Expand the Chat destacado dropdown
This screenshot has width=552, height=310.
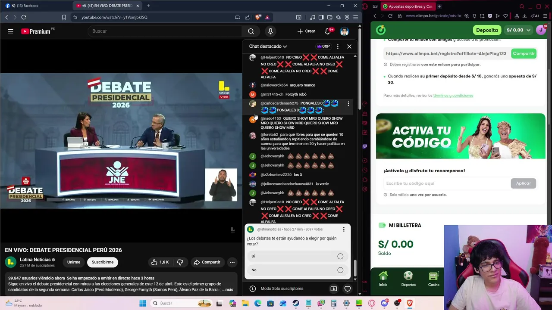[268, 46]
